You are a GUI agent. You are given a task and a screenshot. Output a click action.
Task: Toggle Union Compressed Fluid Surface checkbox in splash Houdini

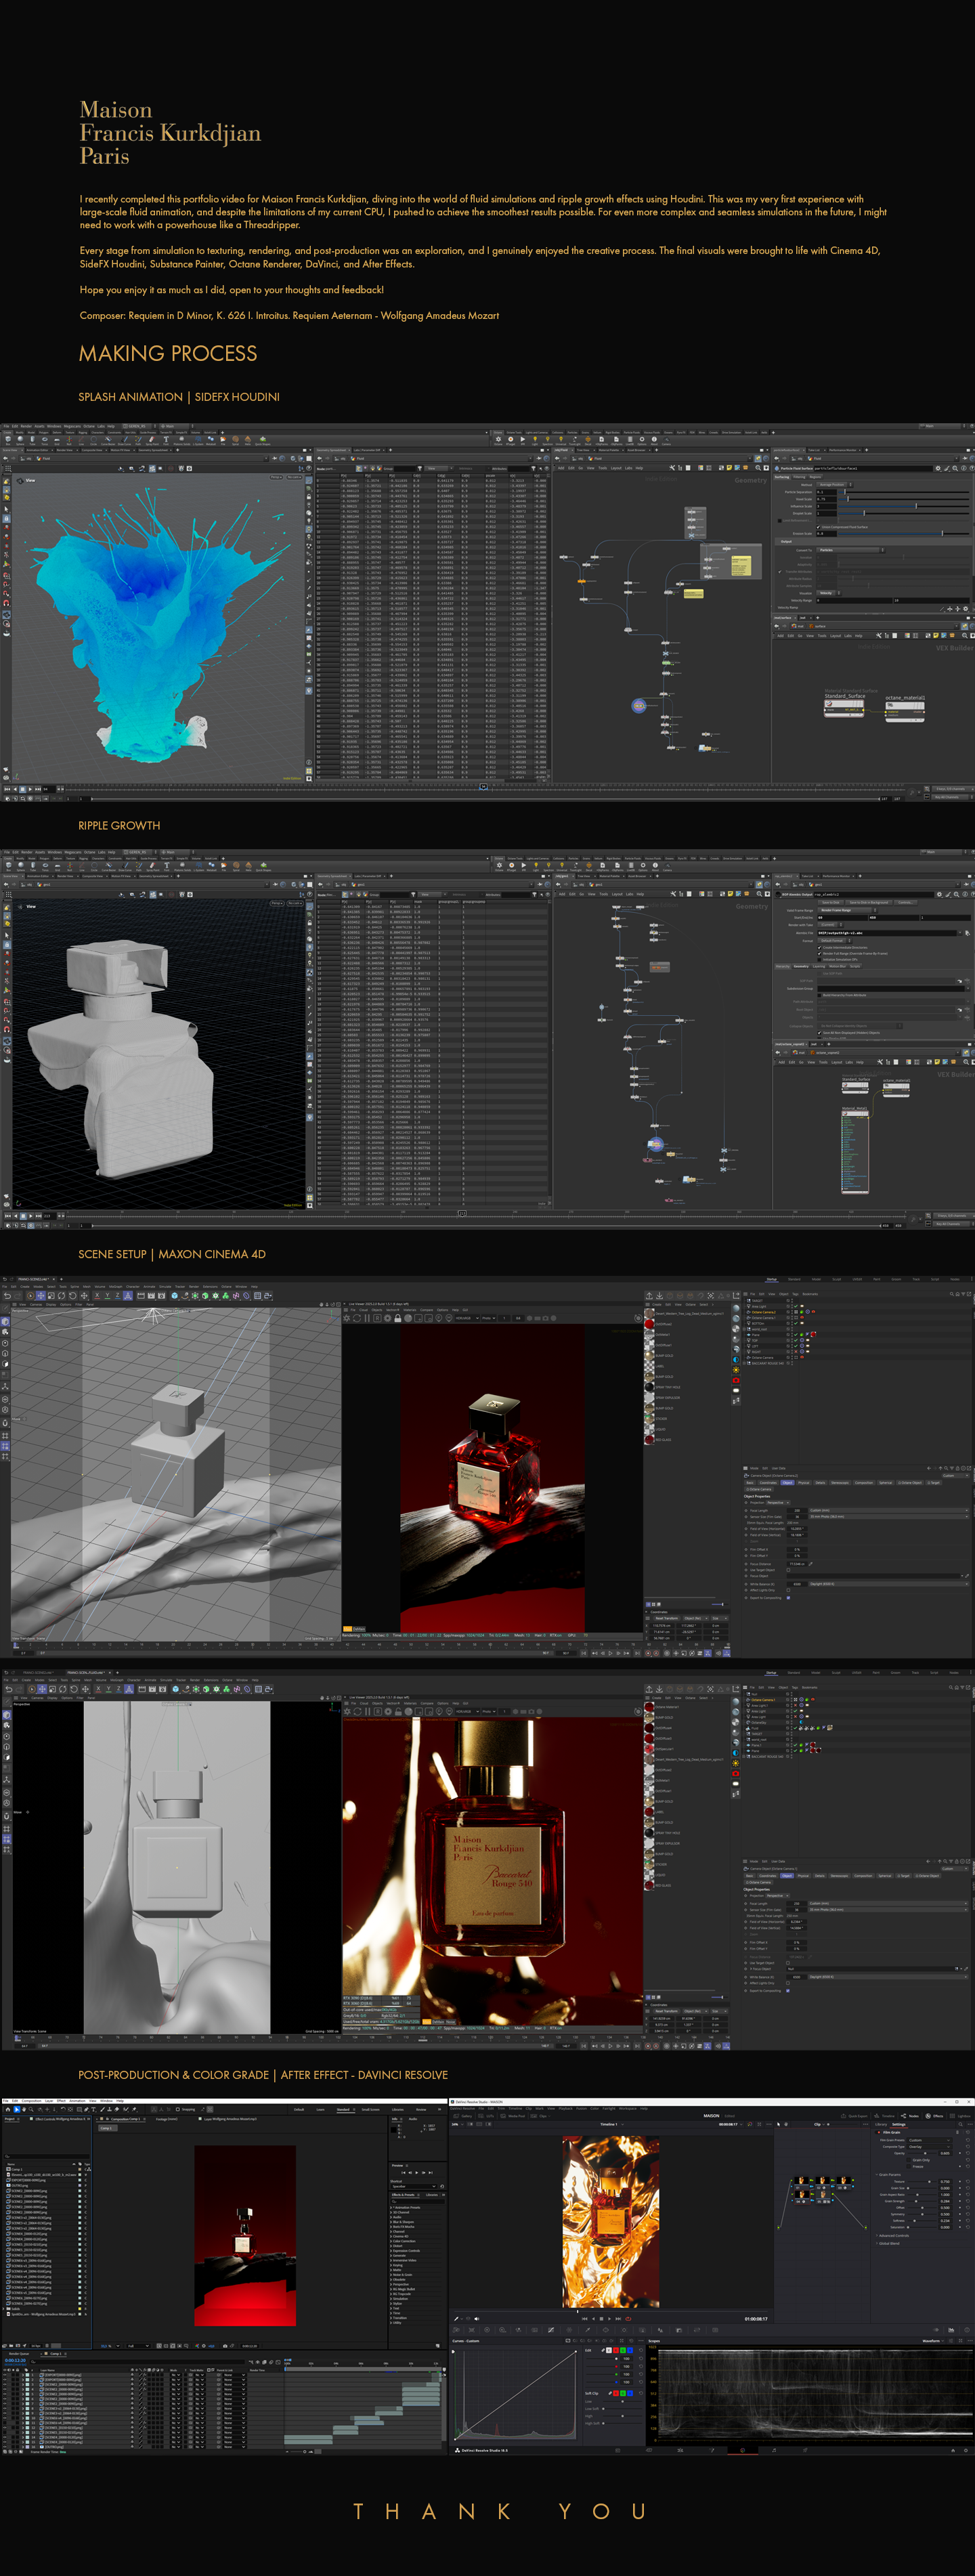tap(818, 528)
